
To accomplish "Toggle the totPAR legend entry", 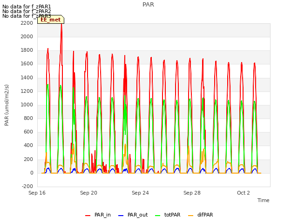I will pyautogui.click(x=168, y=215).
